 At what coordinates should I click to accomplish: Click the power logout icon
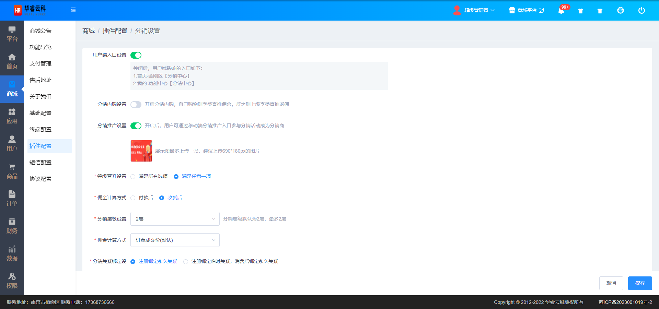click(641, 11)
